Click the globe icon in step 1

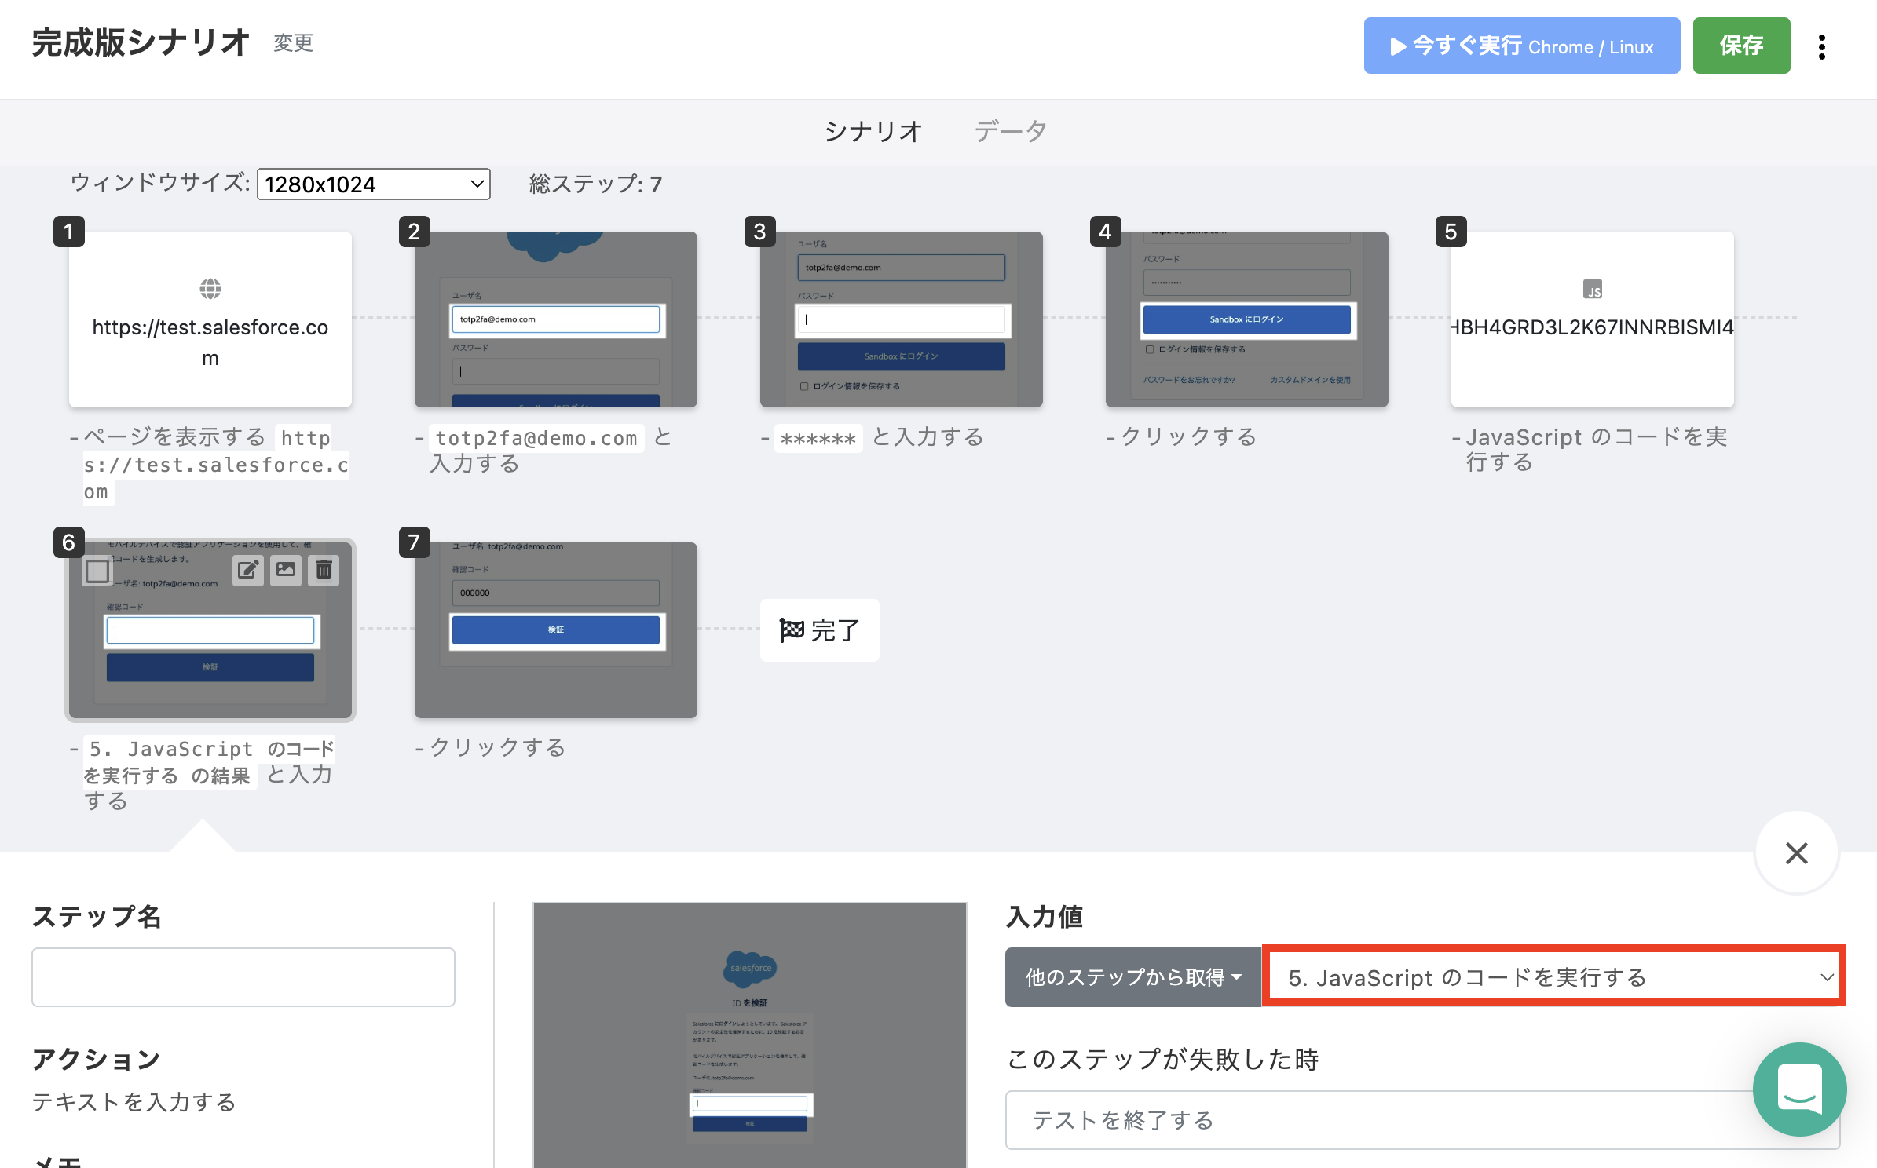point(210,289)
